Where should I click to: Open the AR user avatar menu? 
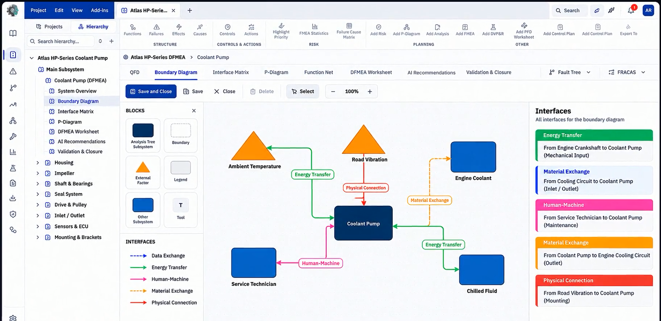point(648,10)
